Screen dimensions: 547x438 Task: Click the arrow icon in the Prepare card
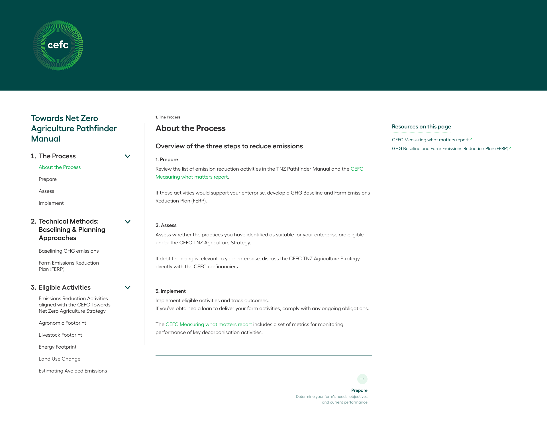(x=362, y=379)
